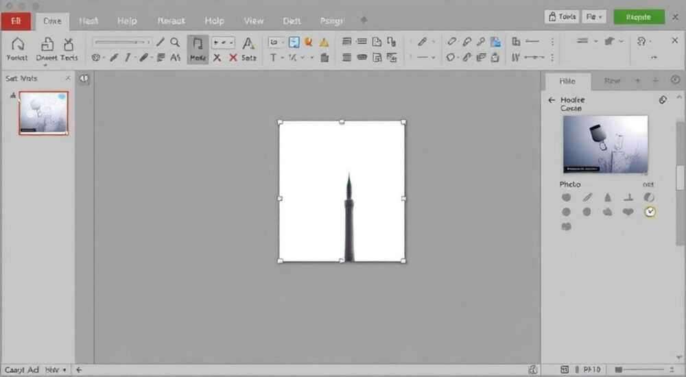Toggle the slide panel circle button

click(84, 79)
